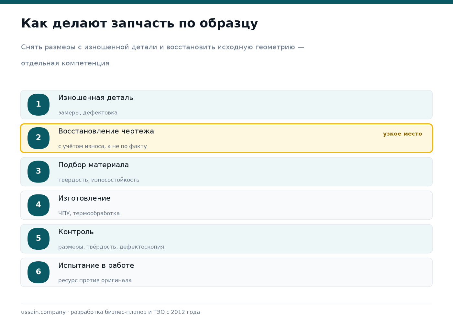
Task: Click the subtitle starting "Снять размеры с изношенной детали"
Action: click(162, 55)
